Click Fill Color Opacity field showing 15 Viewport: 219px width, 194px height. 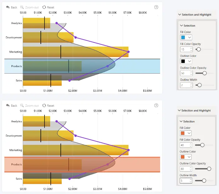[186, 49]
